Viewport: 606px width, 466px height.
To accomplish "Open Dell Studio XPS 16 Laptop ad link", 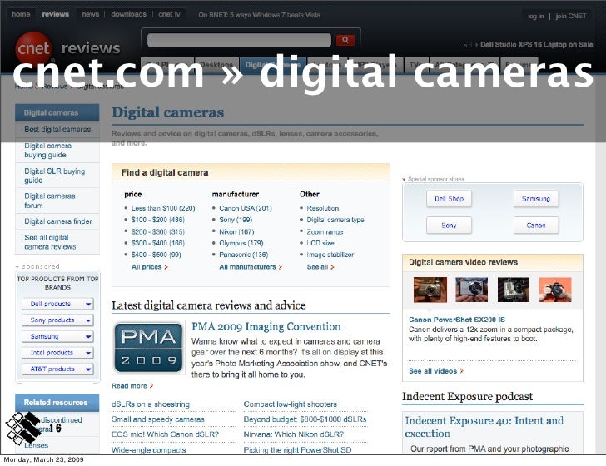I will click(x=536, y=44).
